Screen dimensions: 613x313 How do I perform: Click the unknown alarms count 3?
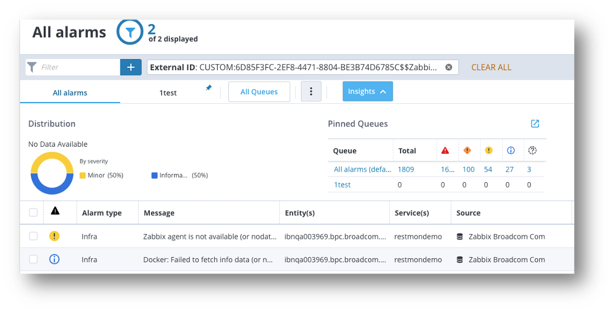coord(529,169)
